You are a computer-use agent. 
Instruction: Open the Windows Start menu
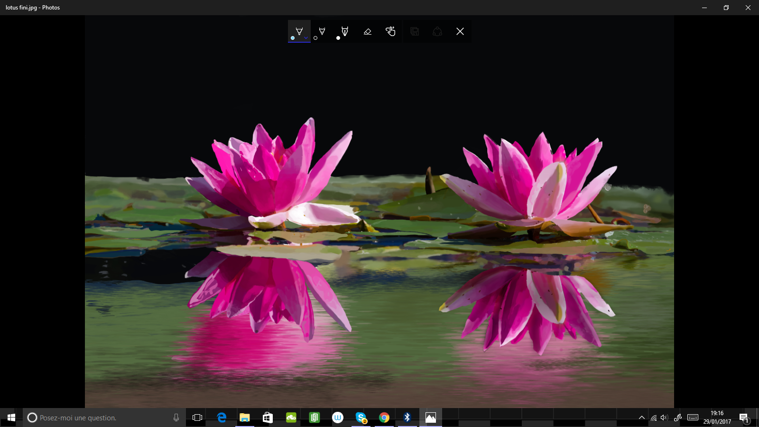[x=11, y=418]
